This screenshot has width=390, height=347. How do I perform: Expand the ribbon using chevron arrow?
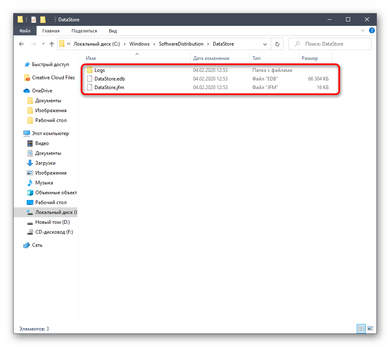363,31
